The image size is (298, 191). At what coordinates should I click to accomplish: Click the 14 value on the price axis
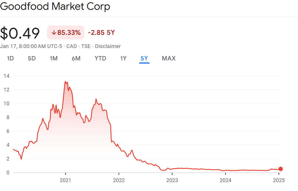pos(7,76)
